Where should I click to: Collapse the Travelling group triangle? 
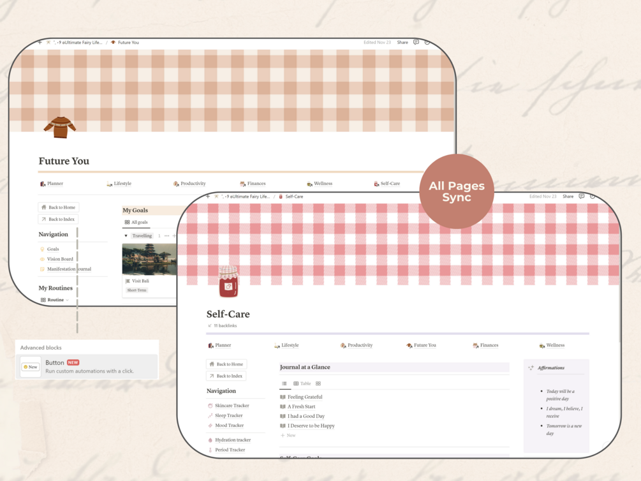point(126,236)
